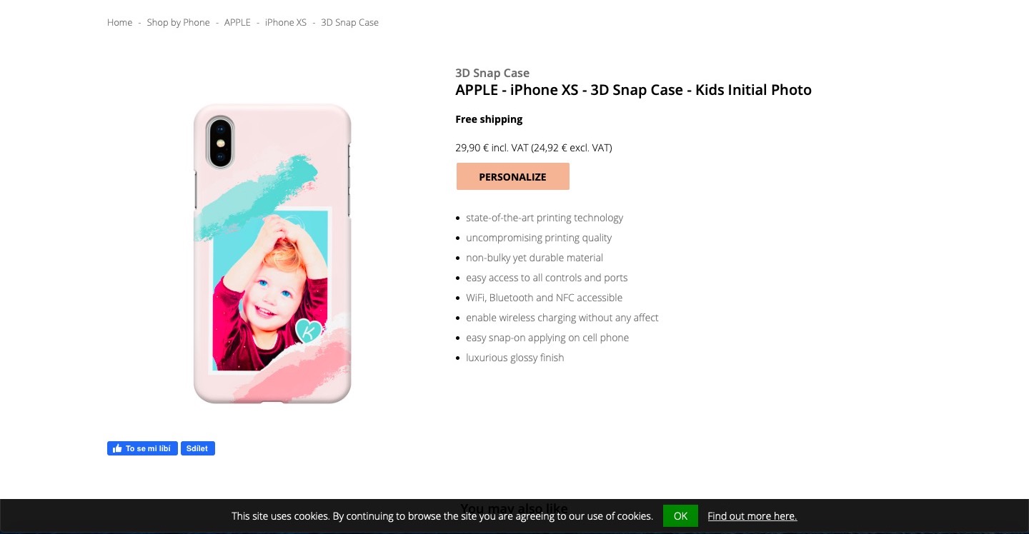Click the '3D Snap Case' breadcrumb
The image size is (1029, 534).
349,23
